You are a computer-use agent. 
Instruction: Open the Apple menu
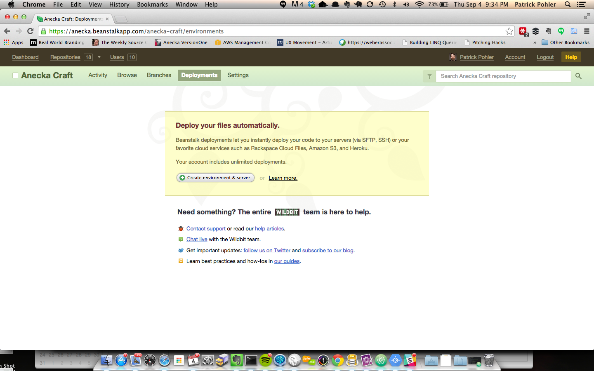pyautogui.click(x=11, y=4)
